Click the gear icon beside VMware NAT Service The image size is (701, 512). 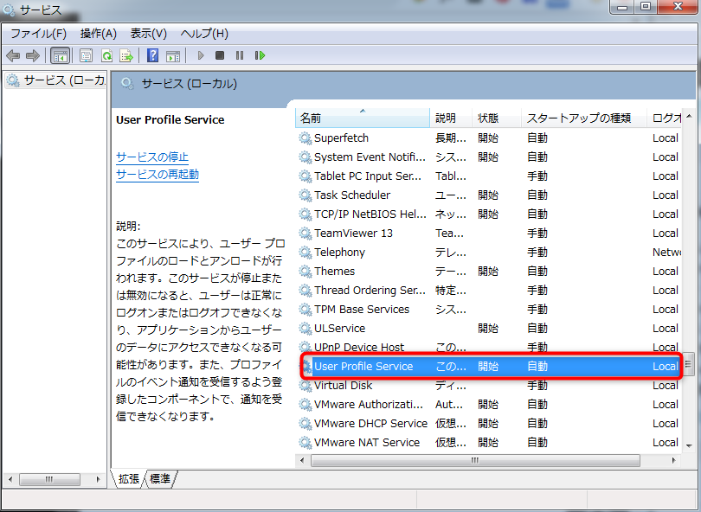305,442
